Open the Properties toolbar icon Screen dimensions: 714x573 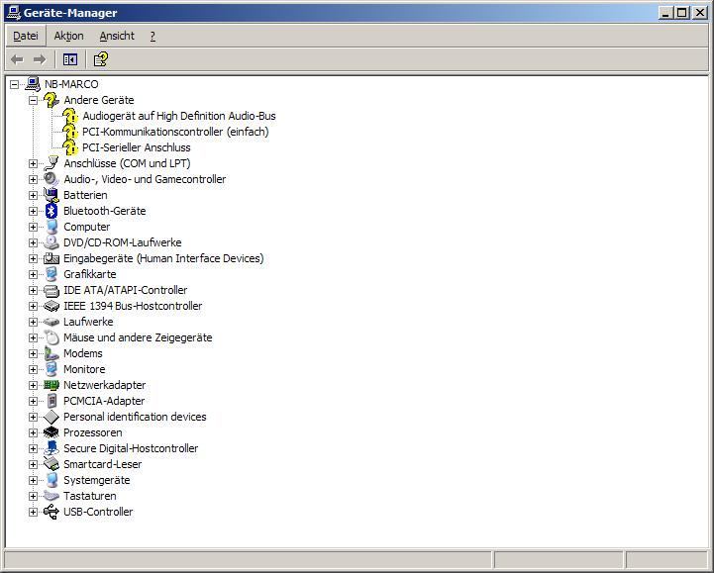(101, 59)
